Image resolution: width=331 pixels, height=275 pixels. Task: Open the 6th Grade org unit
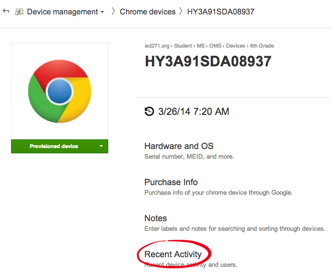click(262, 46)
